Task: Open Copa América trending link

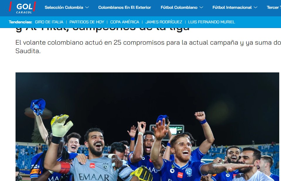Action: (125, 22)
